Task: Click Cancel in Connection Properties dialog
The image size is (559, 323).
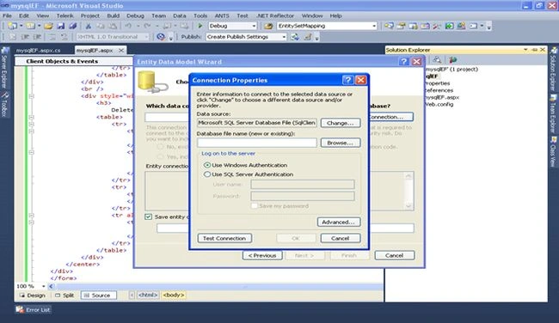Action: pos(341,238)
